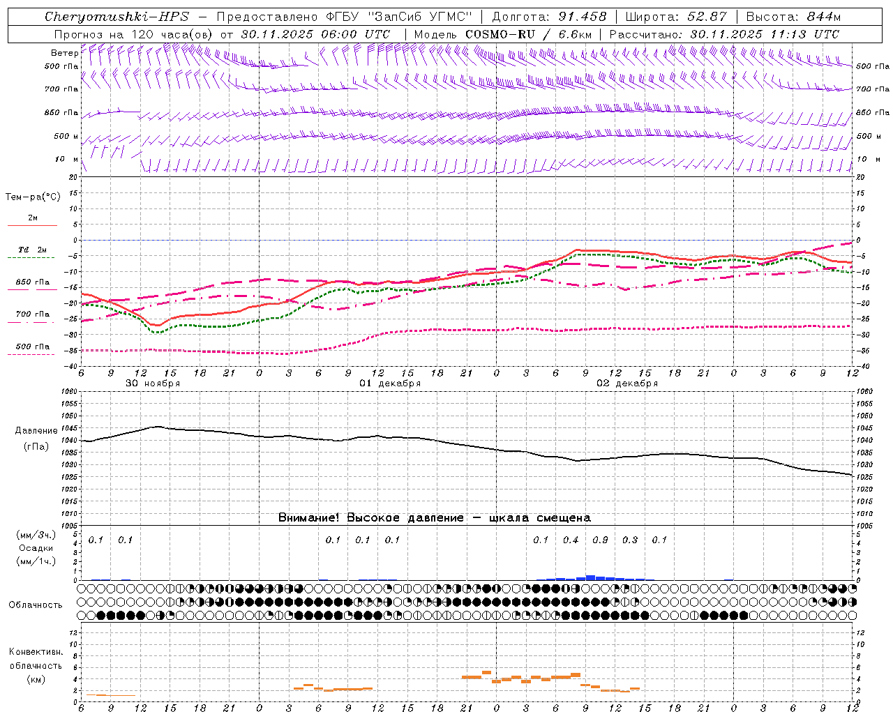Viewport: 893px width, 714px height.
Task: Click the '(мм/1ч.)' precipitation unit label
Action: 36,561
